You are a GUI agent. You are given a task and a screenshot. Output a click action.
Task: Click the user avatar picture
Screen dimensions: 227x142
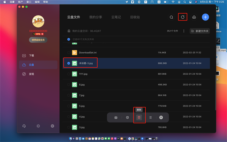tap(38, 21)
